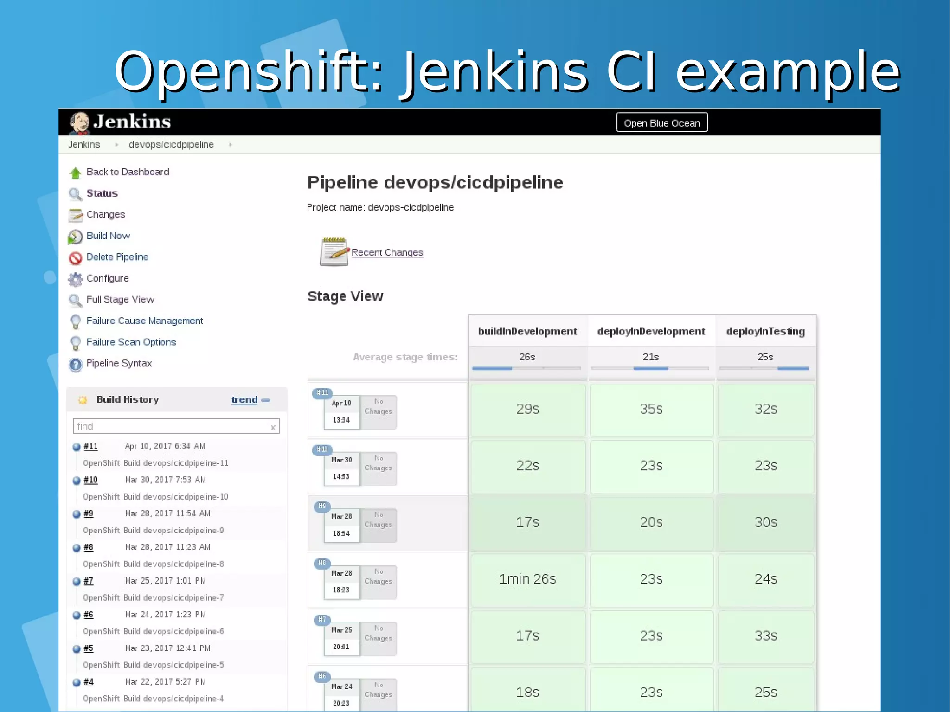The height and width of the screenshot is (712, 950).
Task: Open Failure Cause Management
Action: point(145,321)
